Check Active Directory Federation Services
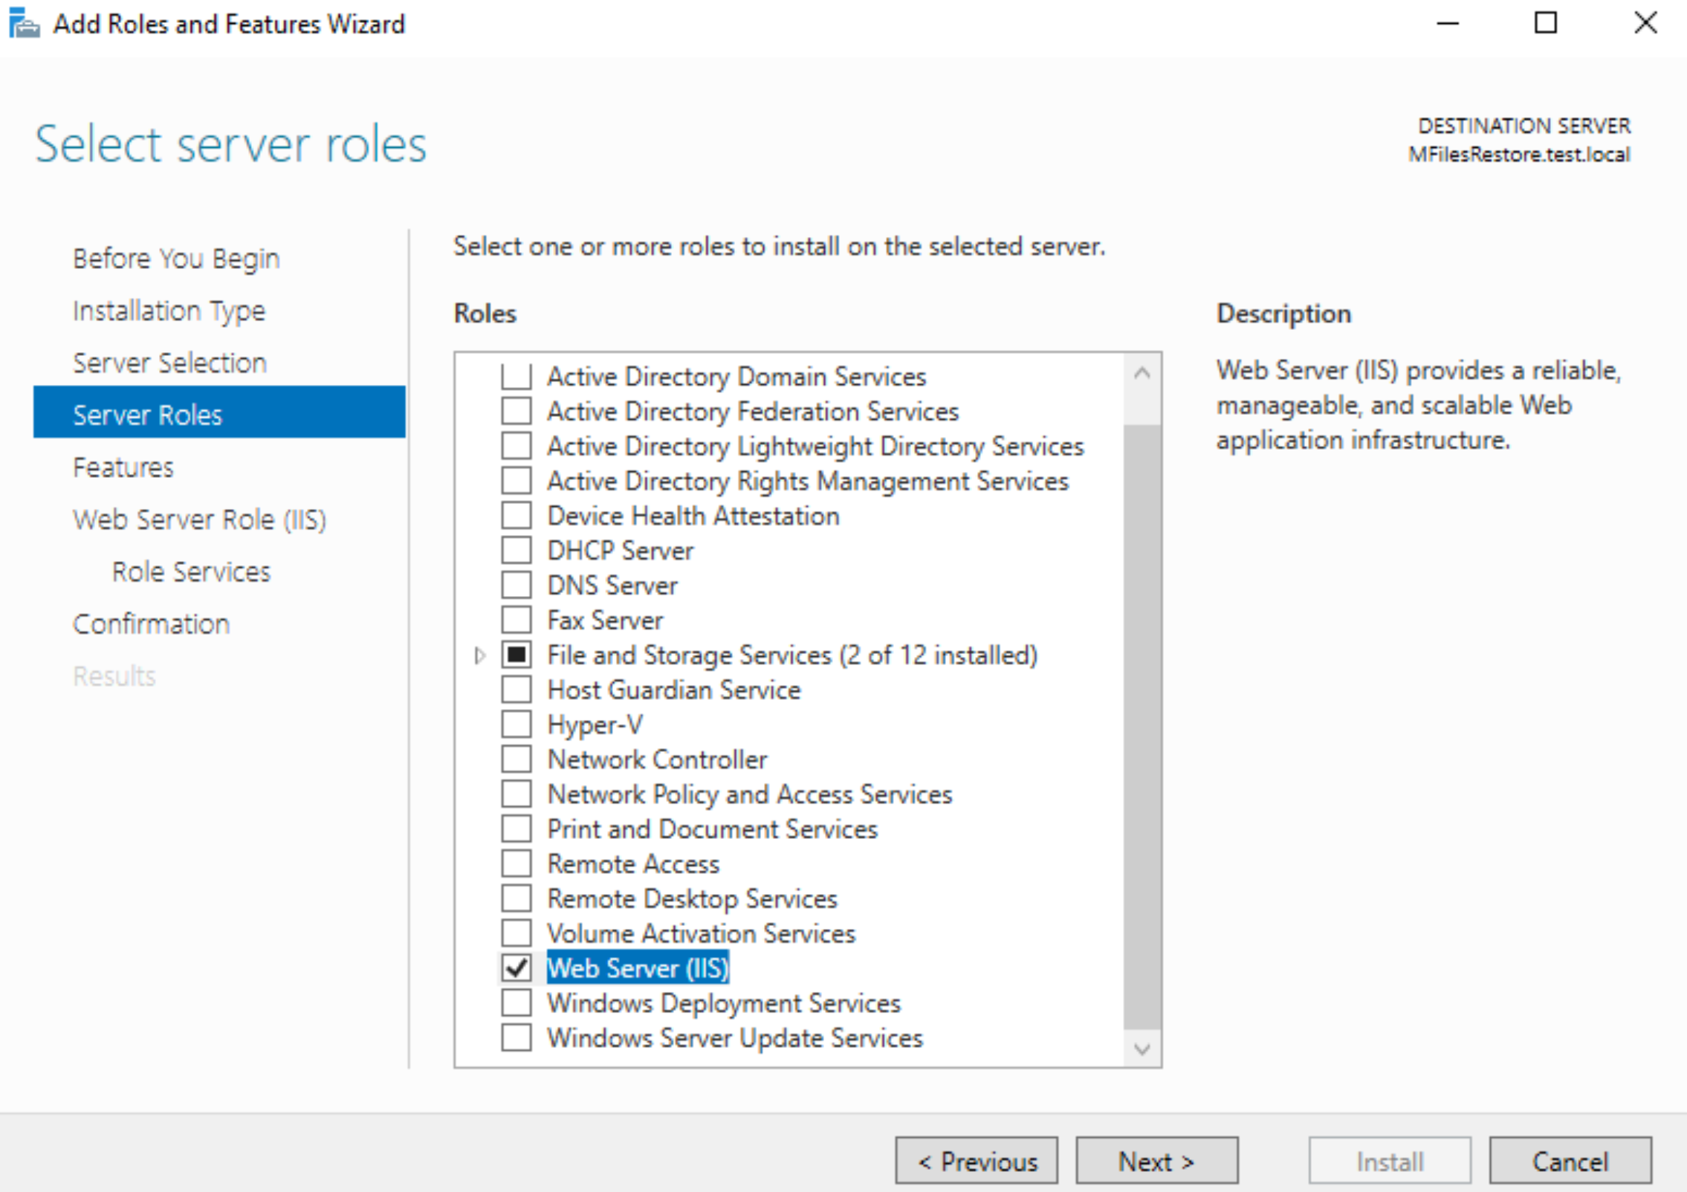Image resolution: width=1687 pixels, height=1192 pixels. [x=516, y=411]
